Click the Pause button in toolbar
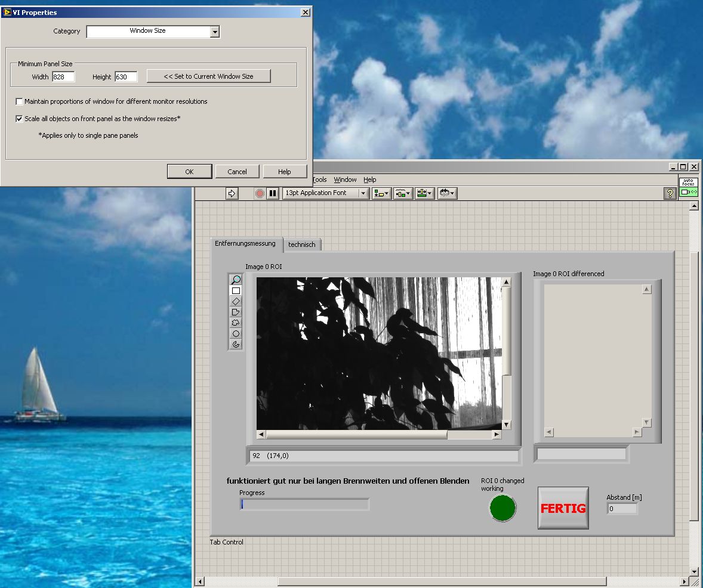703x588 pixels. point(273,193)
